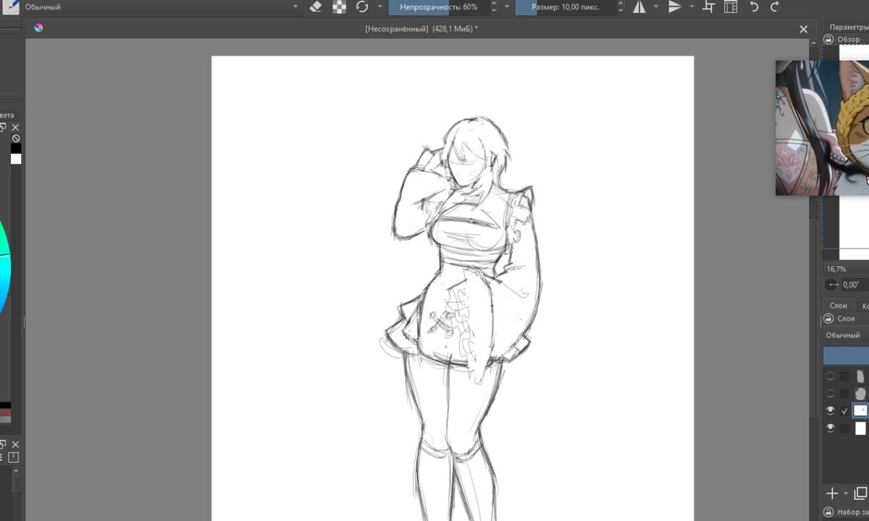Lock the Слои docker

828,318
